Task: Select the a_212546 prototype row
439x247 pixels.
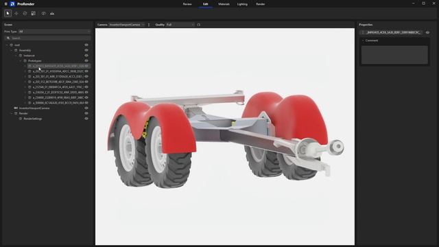Action: point(58,87)
